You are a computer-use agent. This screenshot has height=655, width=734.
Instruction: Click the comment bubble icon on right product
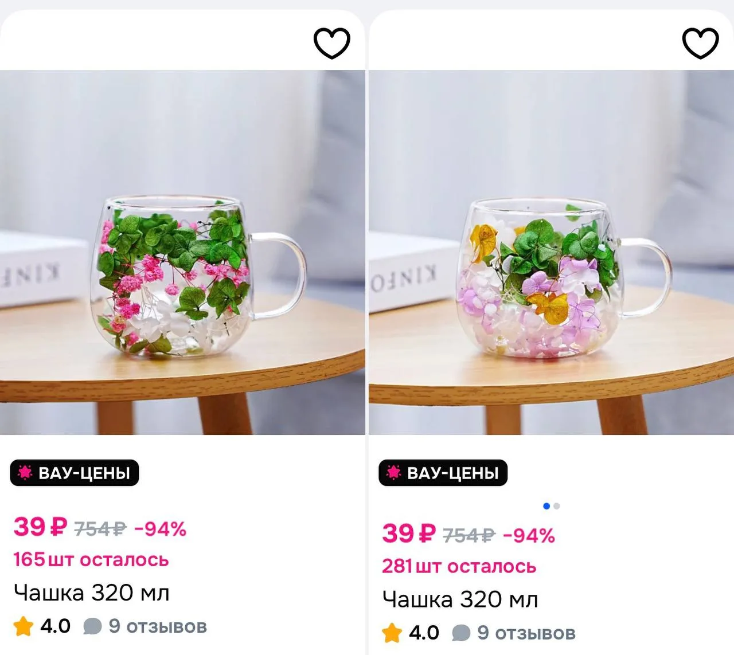click(461, 633)
